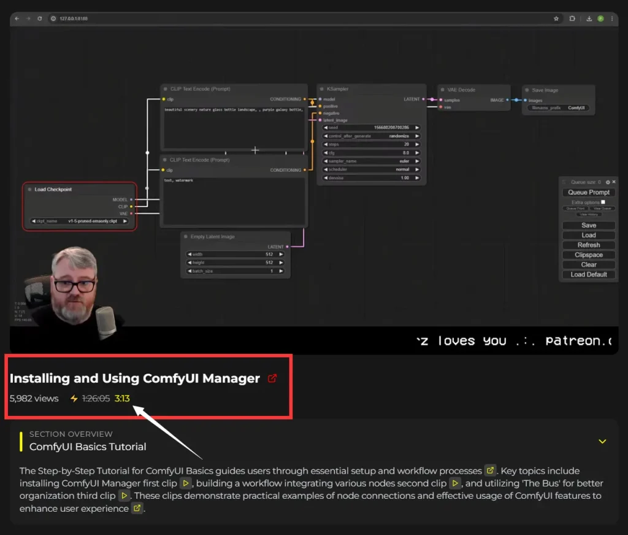Step sampler_name forward with its right arrow
Viewport: 628px width, 535px height.
point(416,161)
